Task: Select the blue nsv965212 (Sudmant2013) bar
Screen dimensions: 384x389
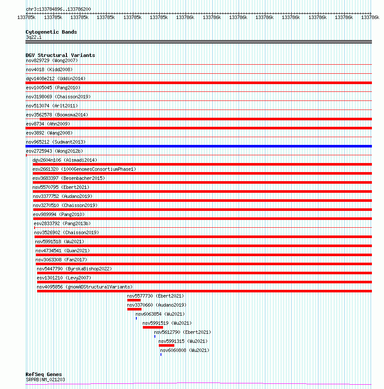Action: click(x=198, y=146)
